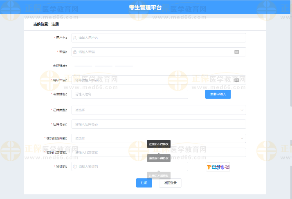This screenshot has width=292, height=199.
Task: Expand the 证件类型 dropdown
Action: (x=158, y=110)
